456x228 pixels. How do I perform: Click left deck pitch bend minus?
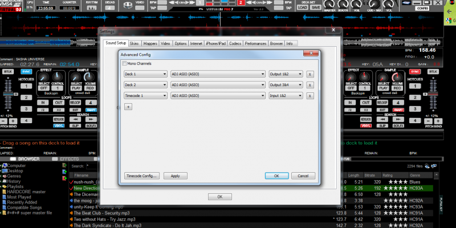pyautogui.click(x=3, y=121)
